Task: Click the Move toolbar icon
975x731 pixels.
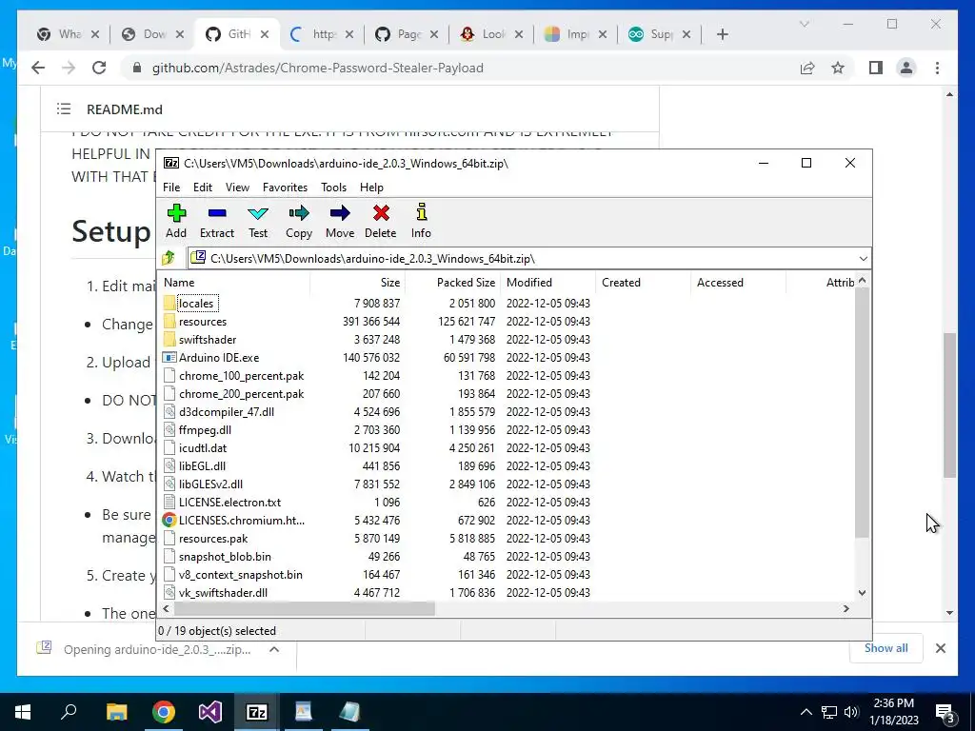Action: [340, 221]
